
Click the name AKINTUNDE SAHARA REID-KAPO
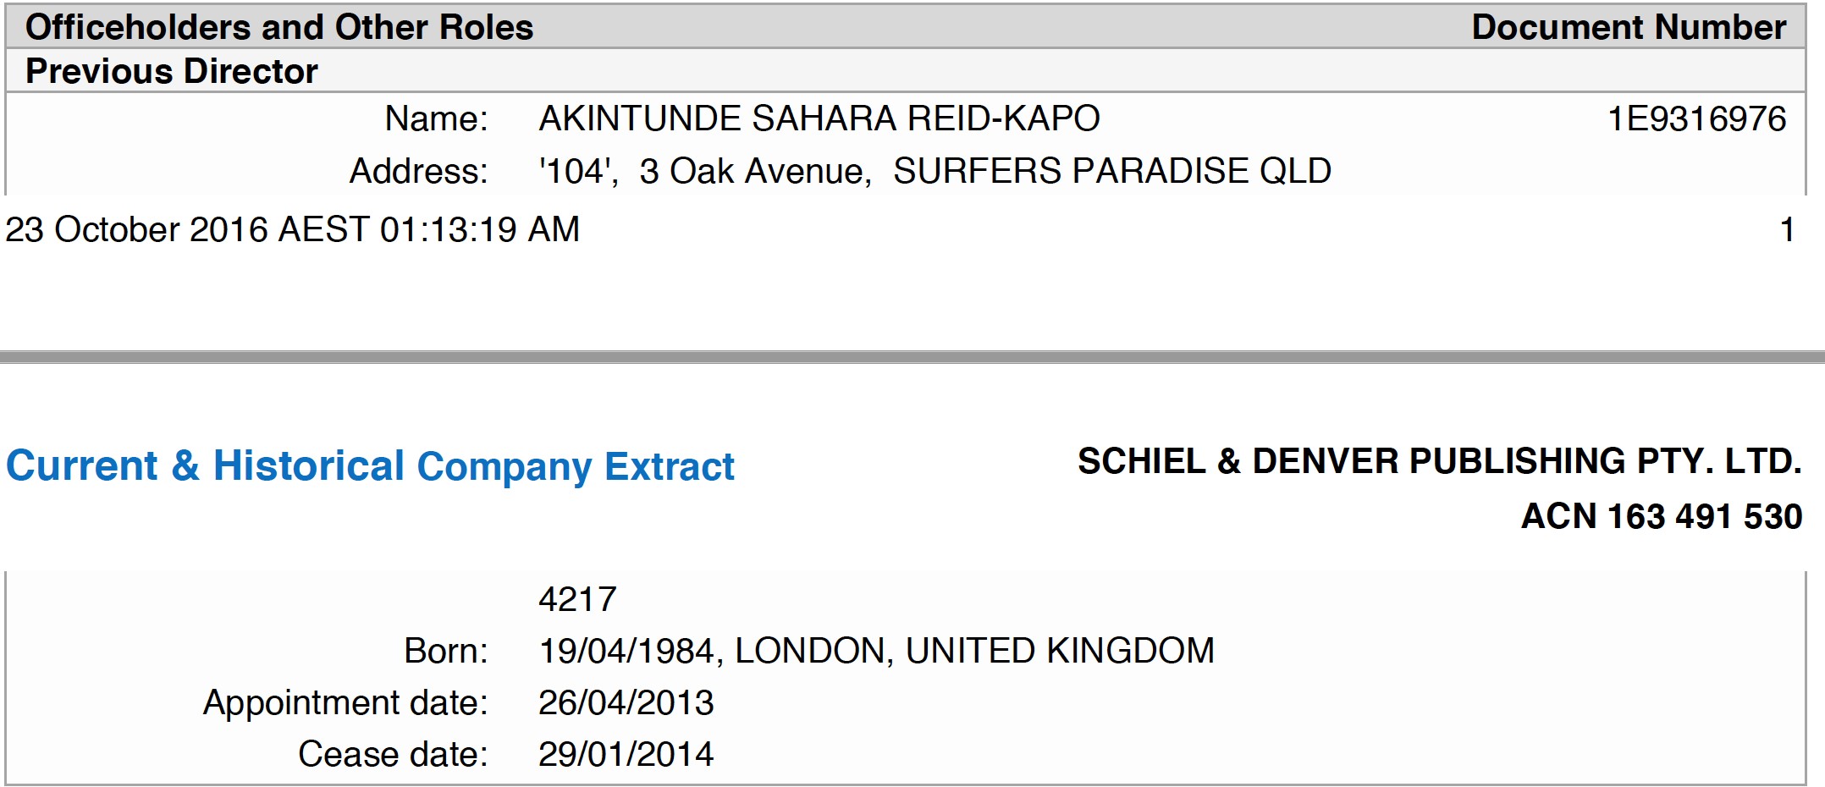pos(819,118)
